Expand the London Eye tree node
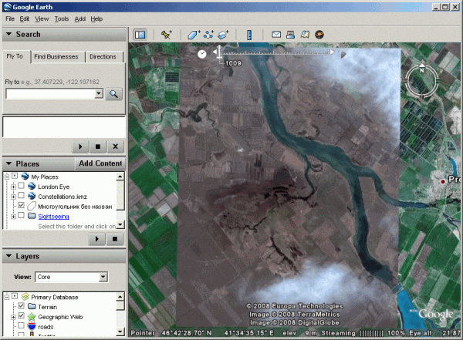The width and height of the screenshot is (463, 340). click(x=13, y=187)
